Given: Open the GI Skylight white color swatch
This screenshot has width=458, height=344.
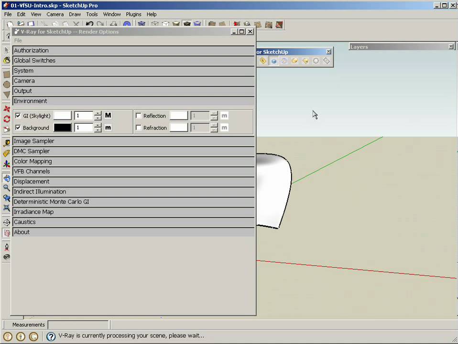Looking at the screenshot, I should coord(63,115).
